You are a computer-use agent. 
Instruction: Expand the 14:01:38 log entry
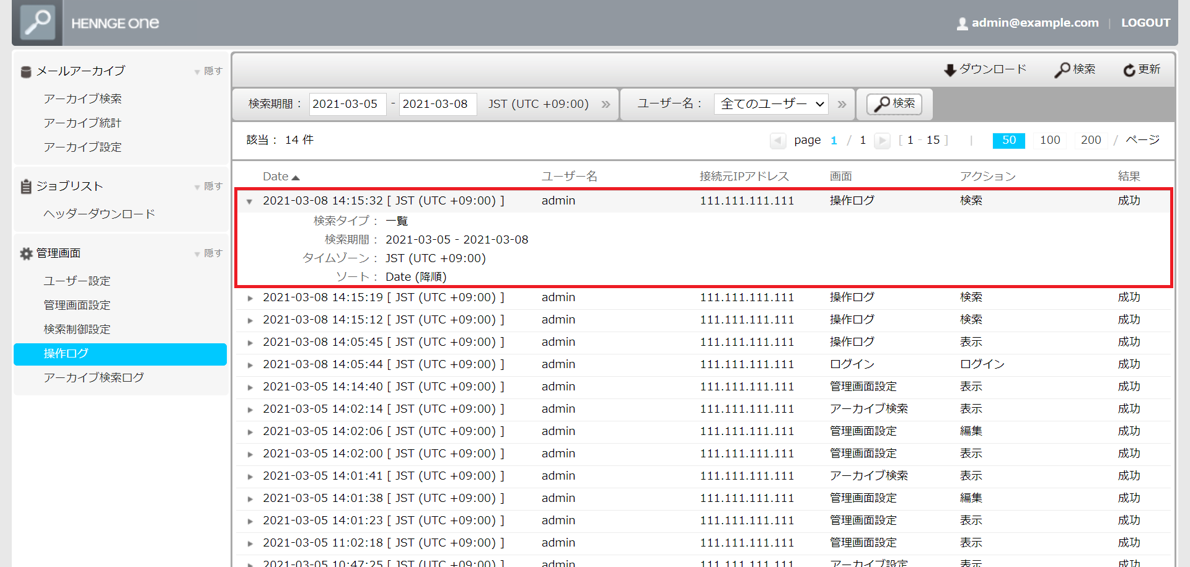pyautogui.click(x=250, y=499)
